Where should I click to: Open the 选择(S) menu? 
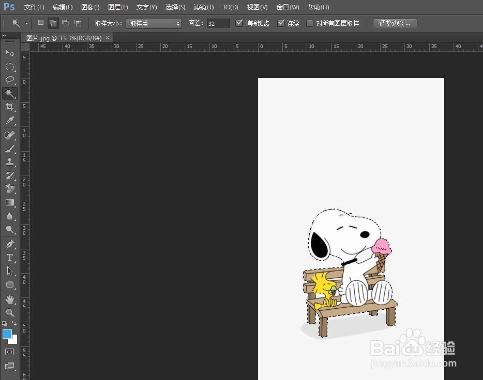pyautogui.click(x=175, y=7)
